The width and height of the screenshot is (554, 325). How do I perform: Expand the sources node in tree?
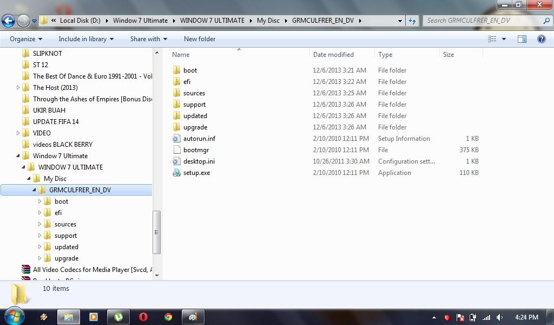click(39, 224)
